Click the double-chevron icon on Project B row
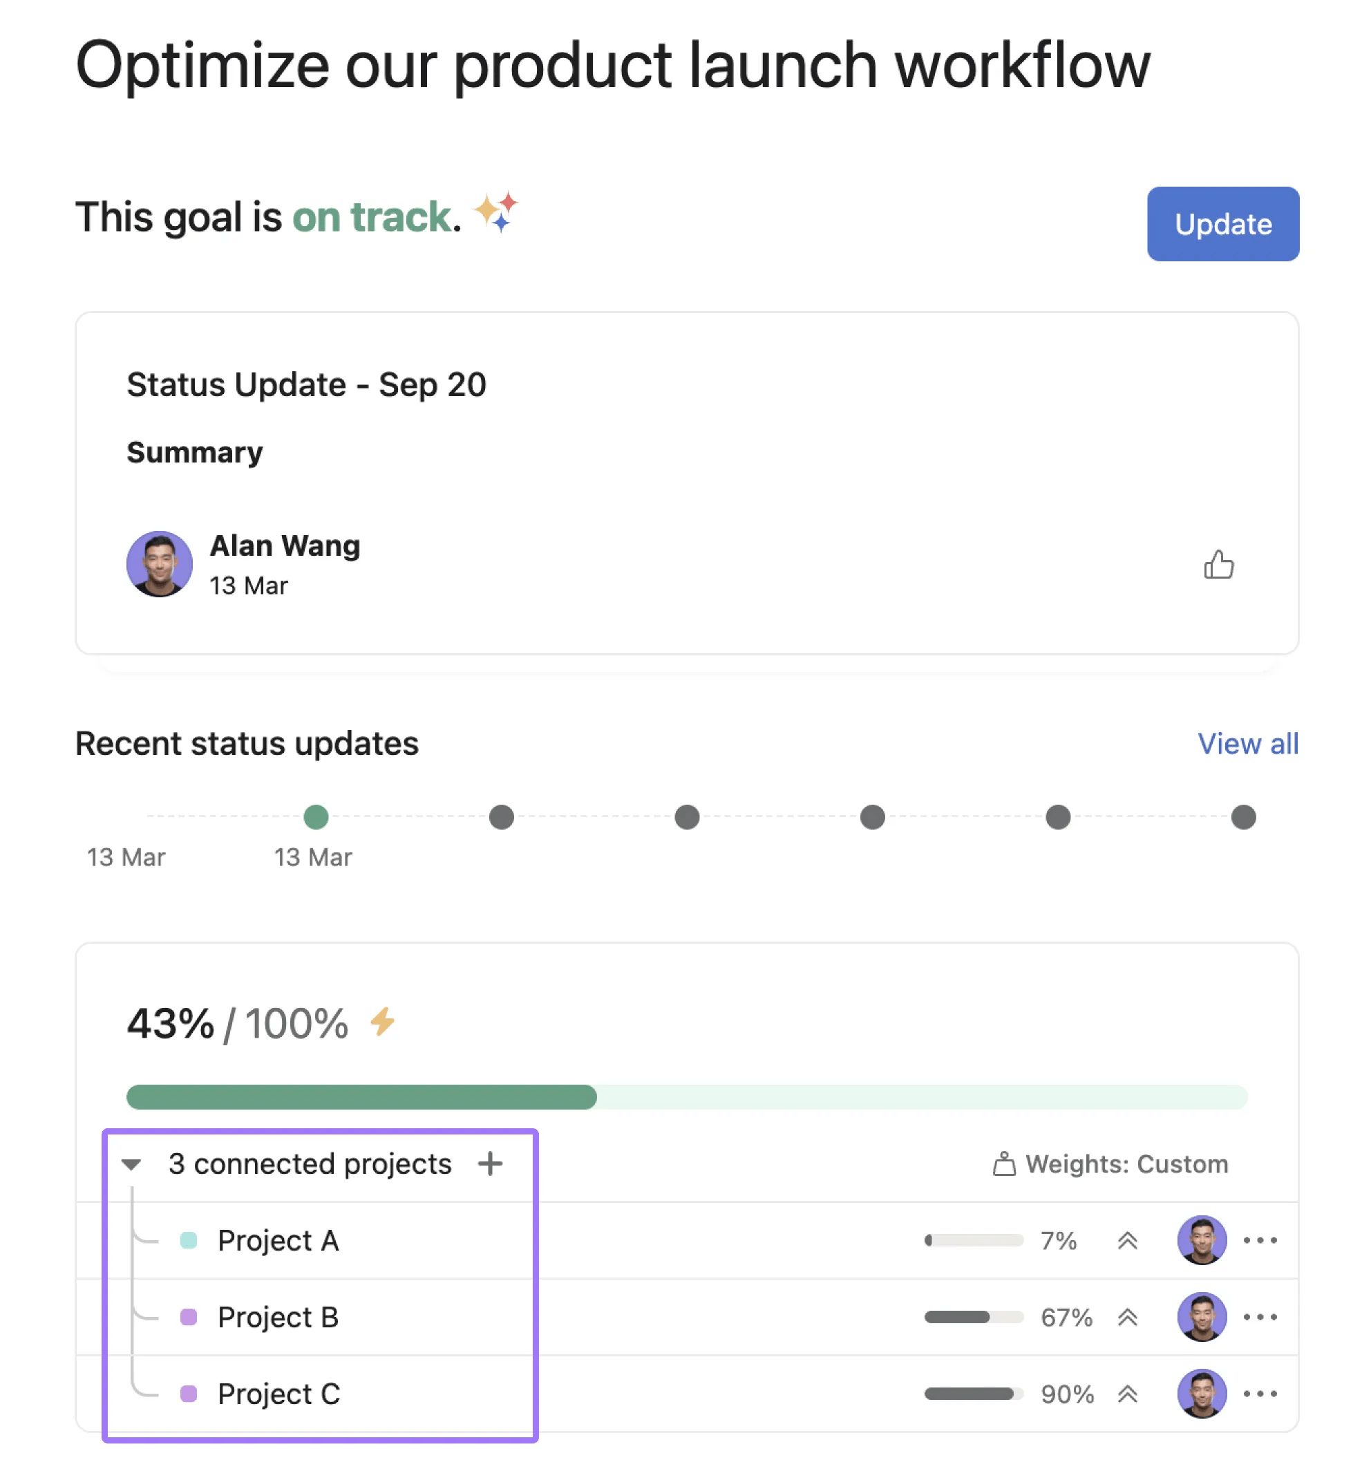 click(1126, 1317)
